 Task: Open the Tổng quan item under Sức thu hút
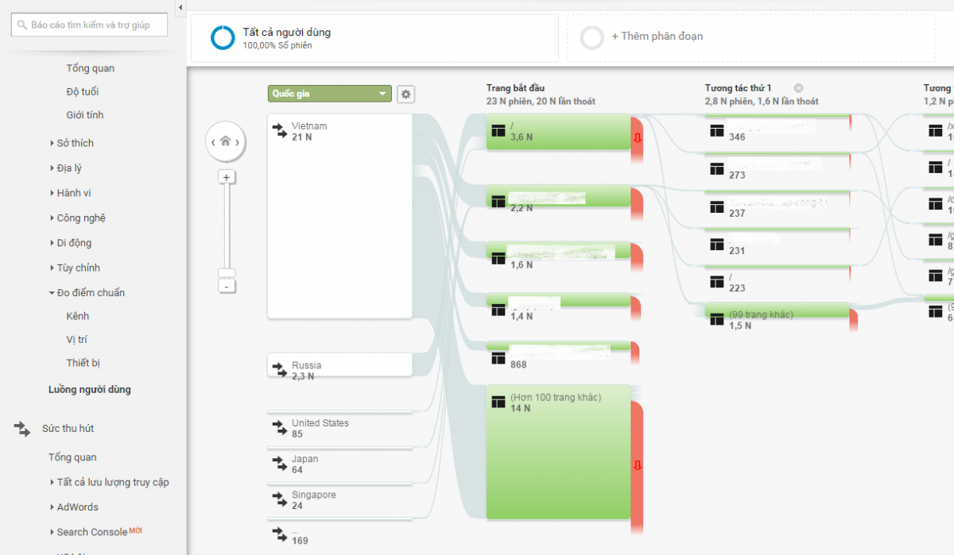point(72,457)
